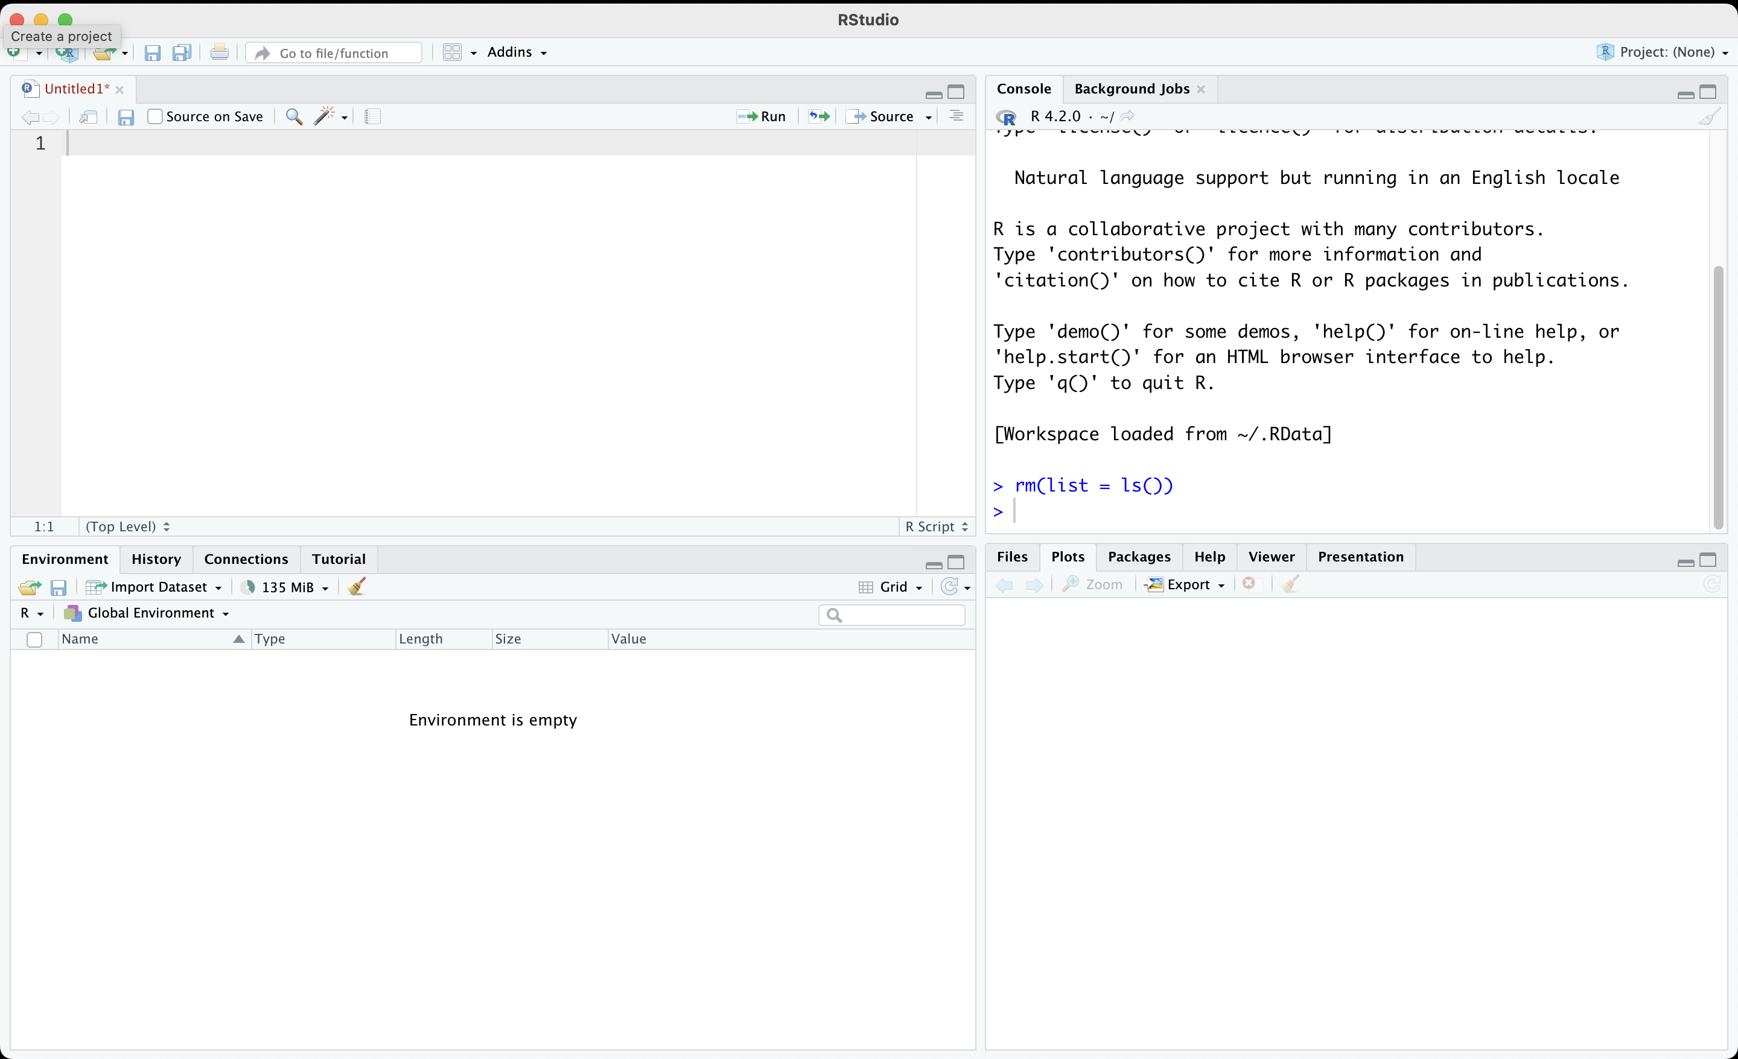Enable Source on Save checkbox
Viewport: 1738px width, 1059px height.
[x=154, y=116]
